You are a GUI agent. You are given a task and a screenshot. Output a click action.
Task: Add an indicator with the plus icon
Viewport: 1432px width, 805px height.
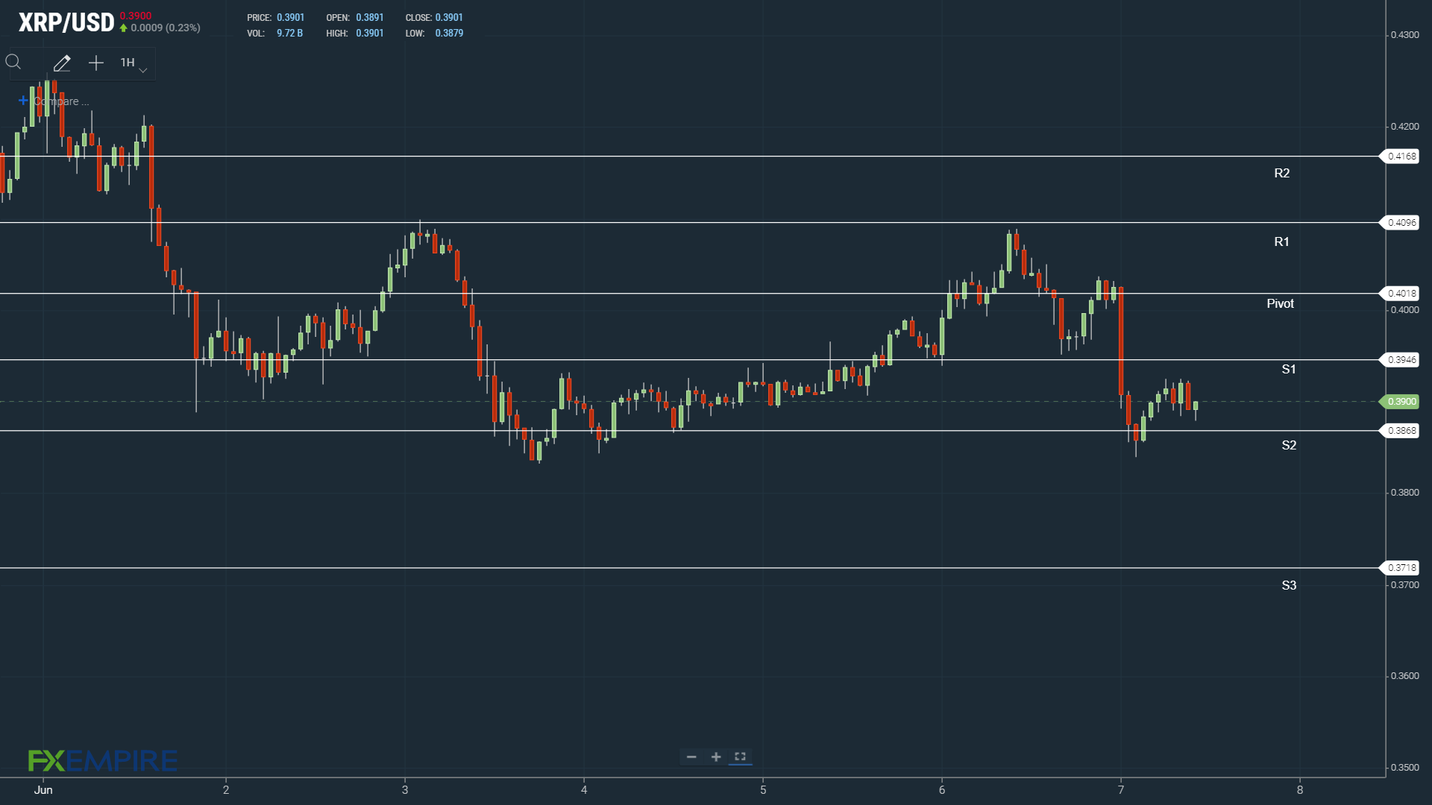point(96,63)
